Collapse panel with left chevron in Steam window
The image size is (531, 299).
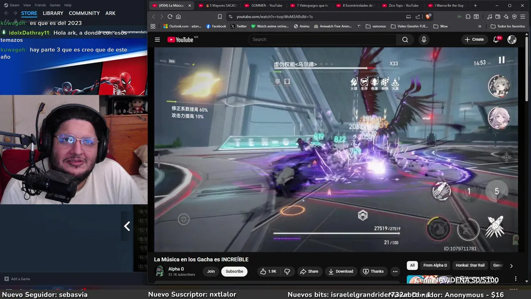pyautogui.click(x=127, y=226)
